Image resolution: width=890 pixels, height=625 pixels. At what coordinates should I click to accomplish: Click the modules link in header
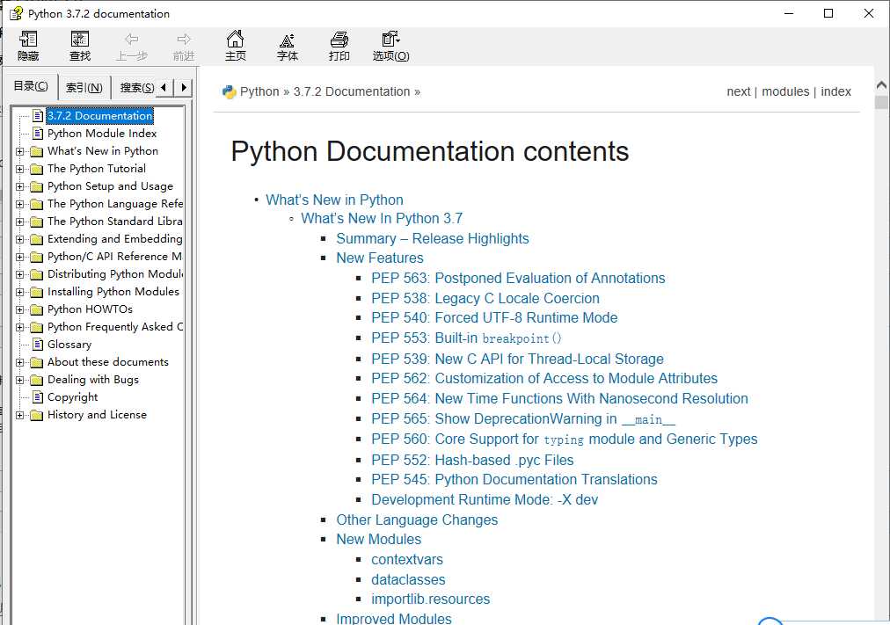click(x=785, y=92)
